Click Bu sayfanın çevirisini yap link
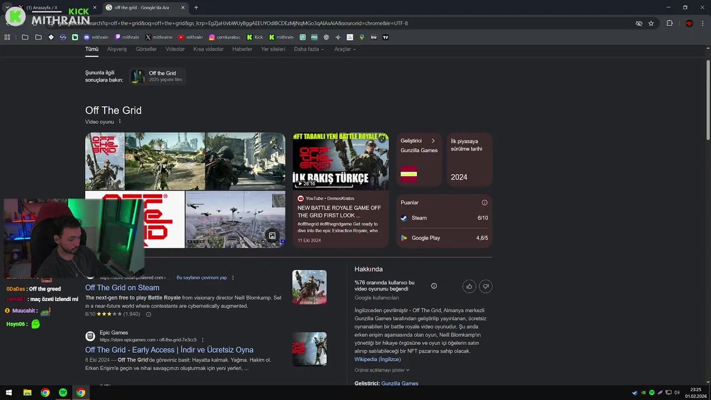The height and width of the screenshot is (400, 711). pyautogui.click(x=202, y=278)
